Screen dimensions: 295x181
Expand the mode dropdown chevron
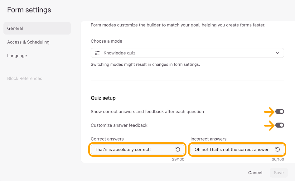coord(277,53)
